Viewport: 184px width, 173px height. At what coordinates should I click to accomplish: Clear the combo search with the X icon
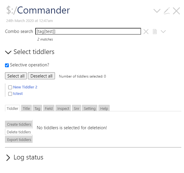tap(146, 31)
